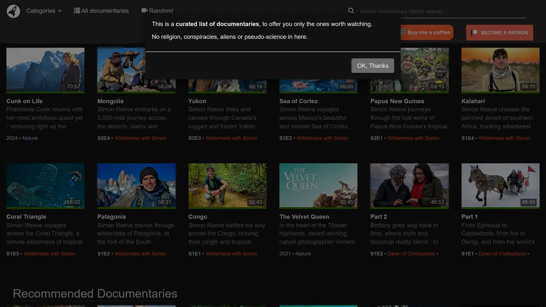Click Wilderness with Simon link under Kalahari
The width and height of the screenshot is (546, 307).
tap(505, 138)
